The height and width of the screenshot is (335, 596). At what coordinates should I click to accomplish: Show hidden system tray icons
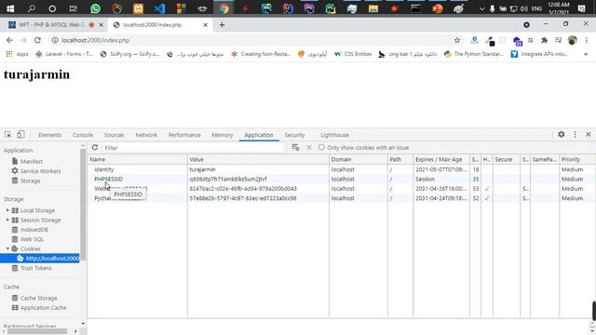pyautogui.click(x=481, y=8)
